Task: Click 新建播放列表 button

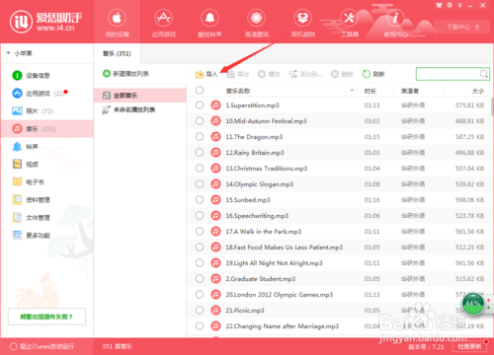Action: tap(125, 74)
